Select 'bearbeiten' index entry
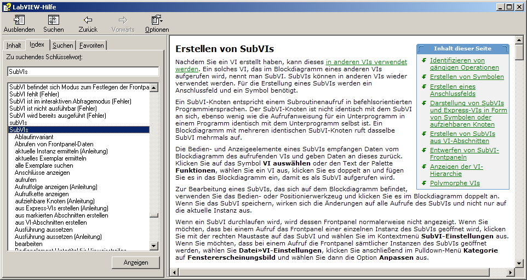Image resolution: width=527 pixels, height=280 pixels. point(28,244)
